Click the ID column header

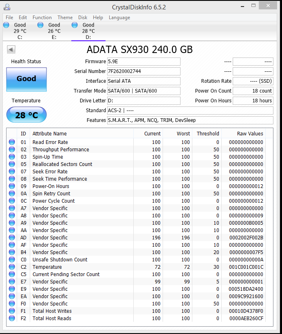click(23, 133)
